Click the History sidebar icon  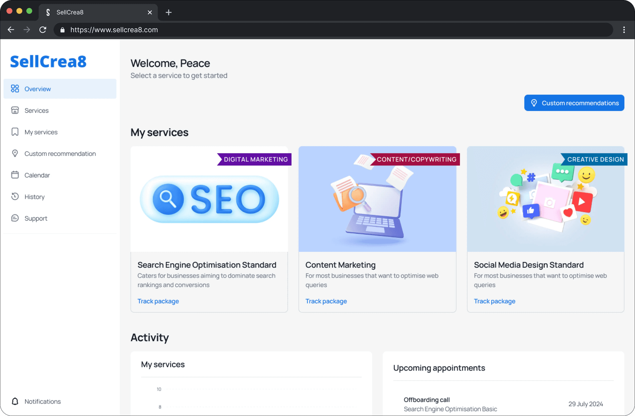click(x=15, y=196)
